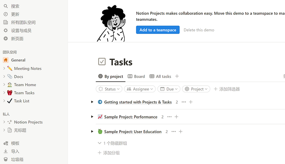Switch to the Board view tab
This screenshot has width=285, height=164.
136,77
